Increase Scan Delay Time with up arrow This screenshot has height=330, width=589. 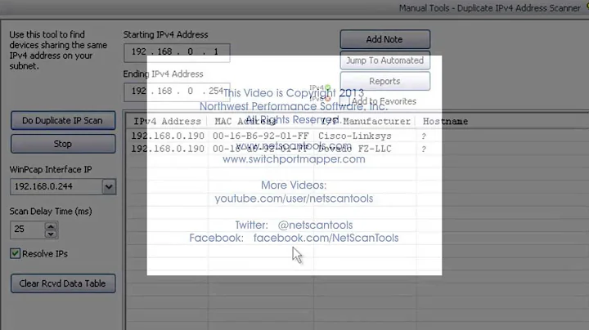coord(51,225)
